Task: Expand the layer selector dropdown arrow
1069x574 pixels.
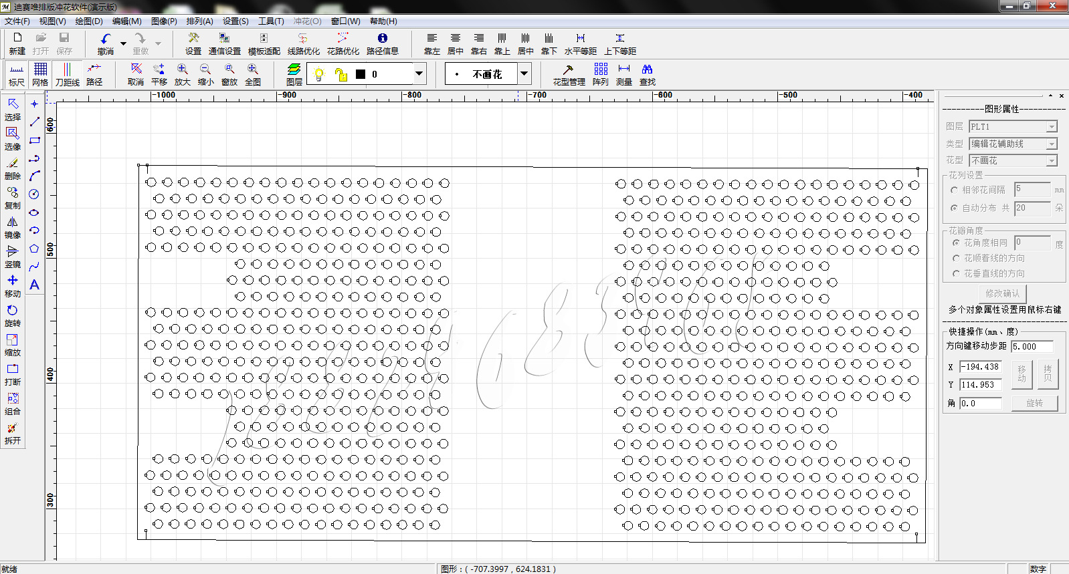Action: [x=419, y=74]
